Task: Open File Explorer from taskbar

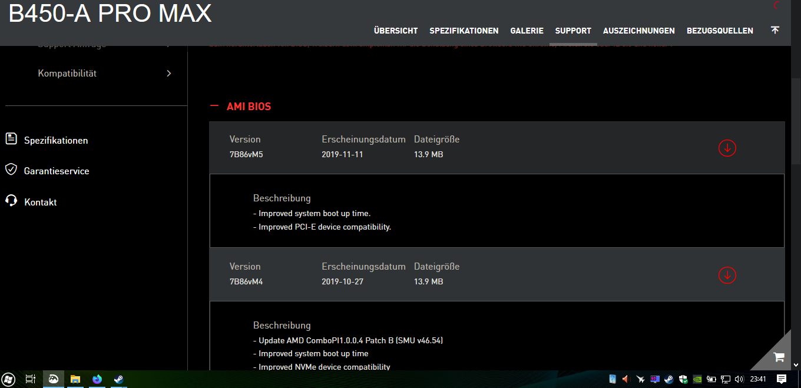Action: 75,379
